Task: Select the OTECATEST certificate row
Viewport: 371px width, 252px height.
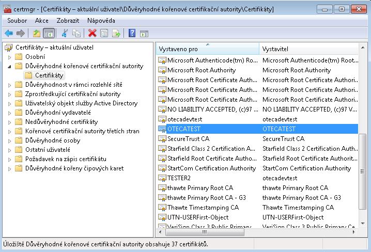Action: [x=258, y=129]
